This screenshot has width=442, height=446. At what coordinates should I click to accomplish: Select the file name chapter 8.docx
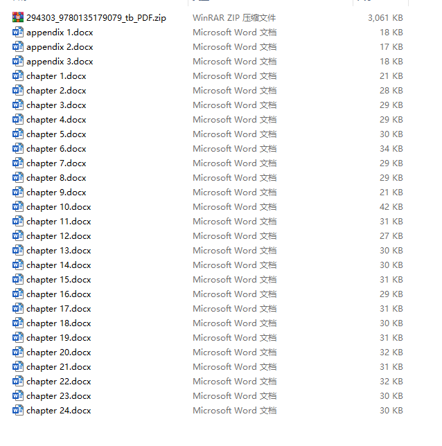click(56, 178)
